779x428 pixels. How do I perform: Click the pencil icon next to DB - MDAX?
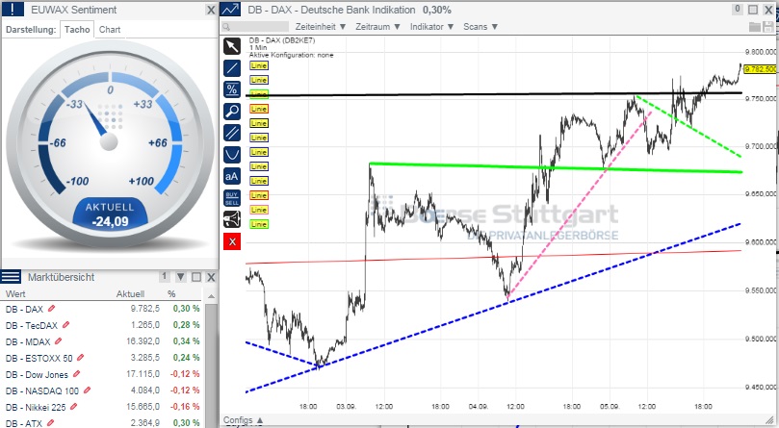click(x=58, y=341)
